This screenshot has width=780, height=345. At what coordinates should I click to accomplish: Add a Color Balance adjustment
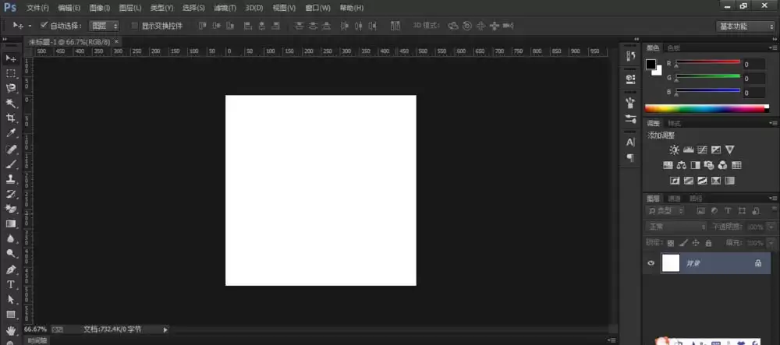click(x=682, y=165)
